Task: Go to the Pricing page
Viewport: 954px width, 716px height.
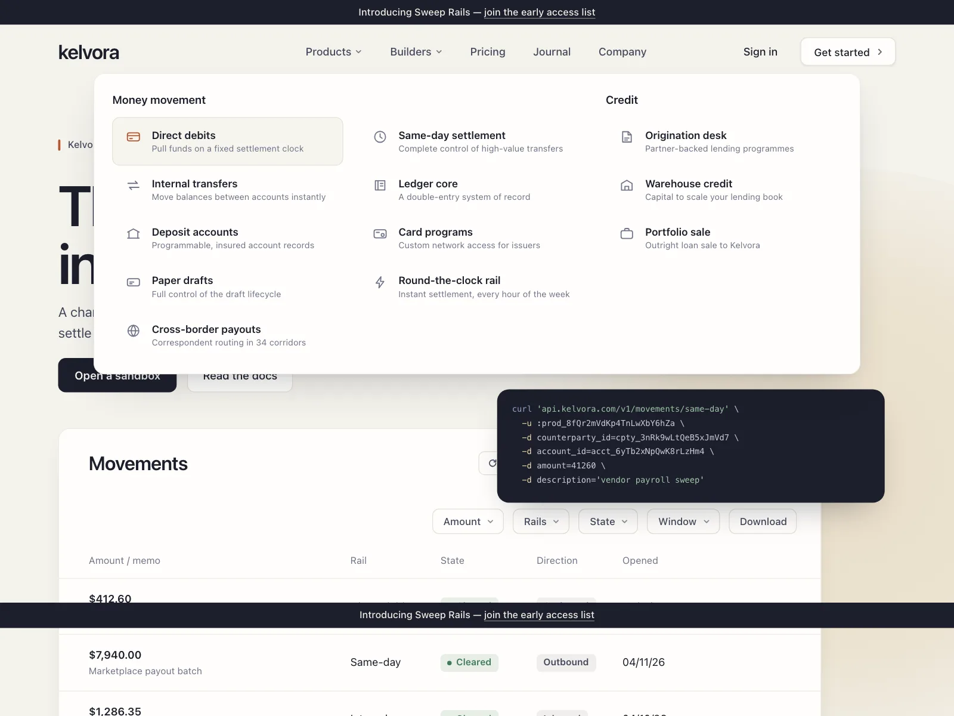Action: [x=488, y=52]
